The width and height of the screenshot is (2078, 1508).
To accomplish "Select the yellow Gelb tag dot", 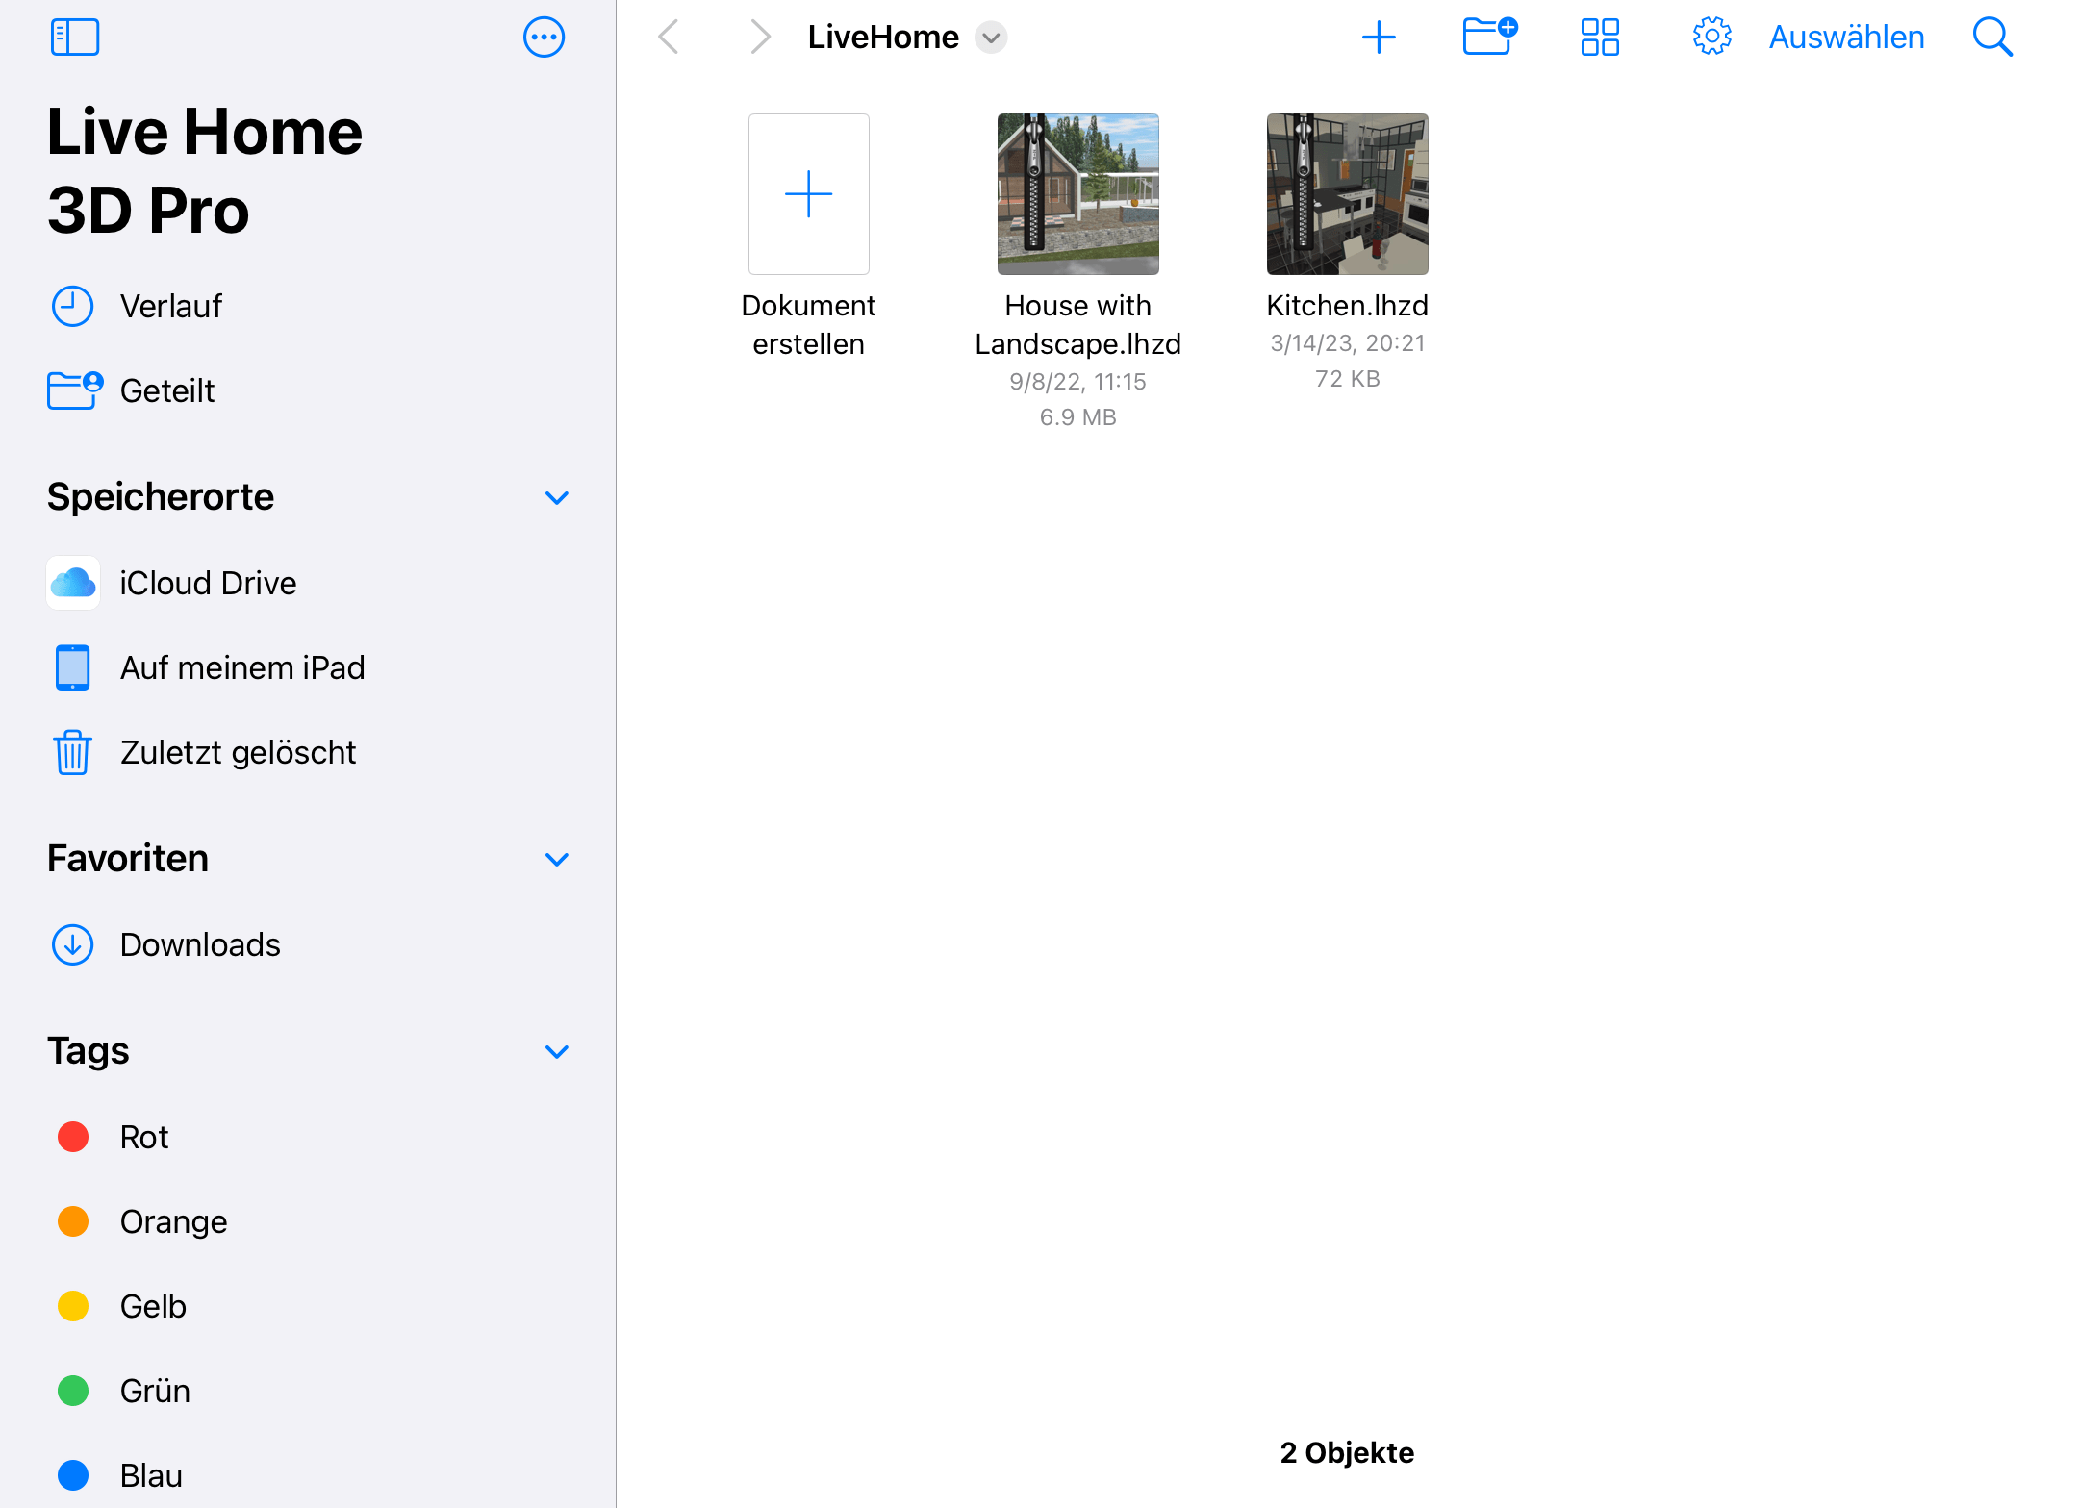I will point(73,1306).
